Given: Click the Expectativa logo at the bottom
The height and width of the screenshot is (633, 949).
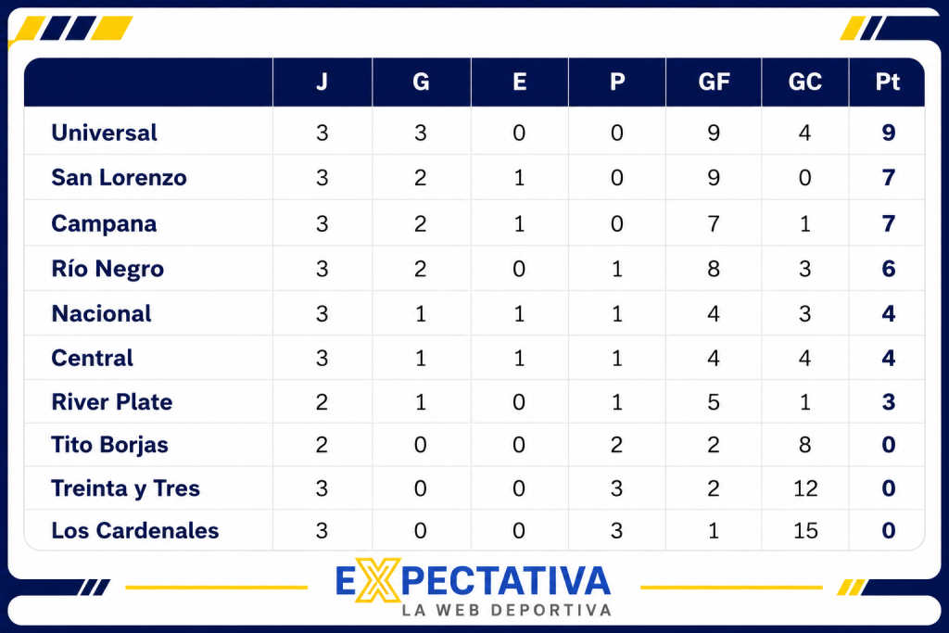Looking at the screenshot, I should point(474,588).
